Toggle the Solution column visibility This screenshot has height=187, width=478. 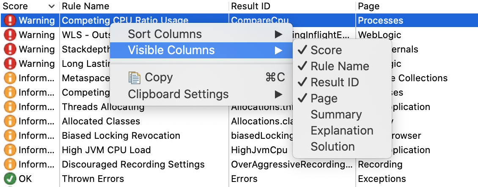[332, 146]
